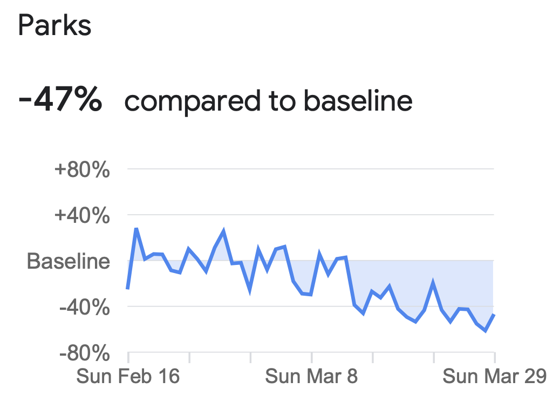Click the +80% y-axis label
Viewport: 560px width, 409px height.
[82, 169]
